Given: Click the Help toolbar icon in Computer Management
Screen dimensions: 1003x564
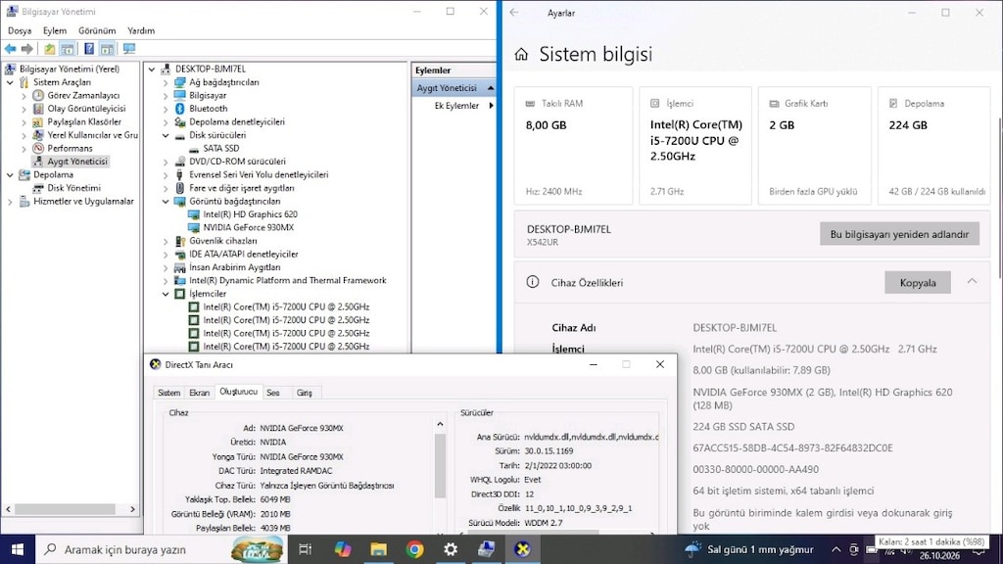Looking at the screenshot, I should [x=89, y=49].
